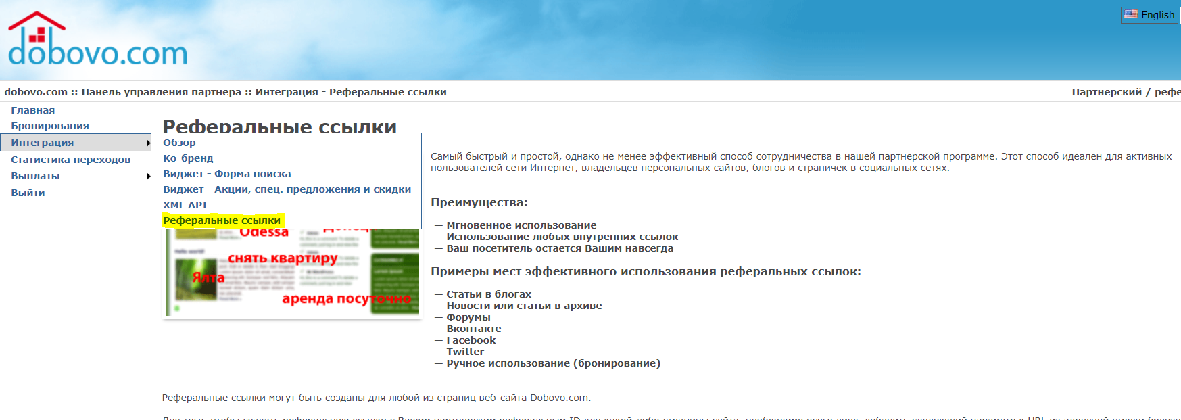Click the list item Форумы
This screenshot has height=420, width=1181.
468,317
